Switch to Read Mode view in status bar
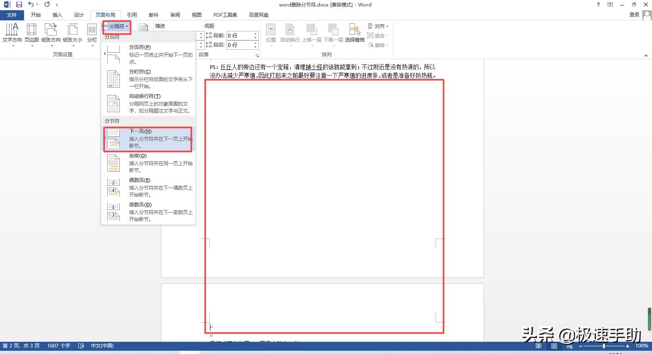The width and height of the screenshot is (652, 354). (x=539, y=346)
